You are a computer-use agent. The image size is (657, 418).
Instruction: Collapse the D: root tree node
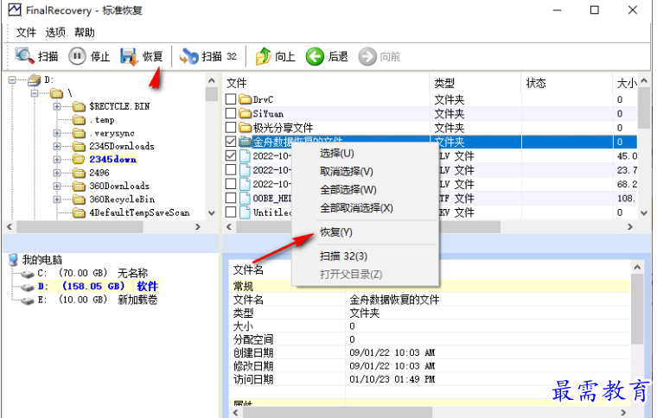pos(12,79)
